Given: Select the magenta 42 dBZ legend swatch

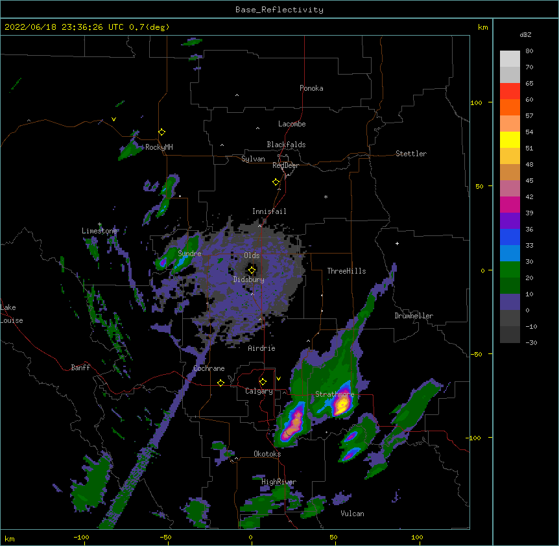Looking at the screenshot, I should point(510,204).
